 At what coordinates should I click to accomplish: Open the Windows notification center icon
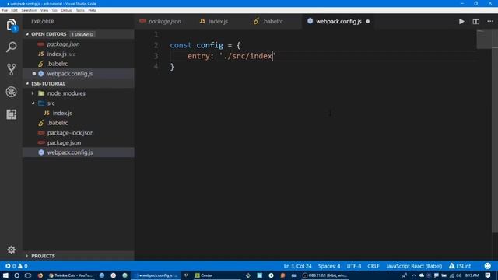[488, 275]
